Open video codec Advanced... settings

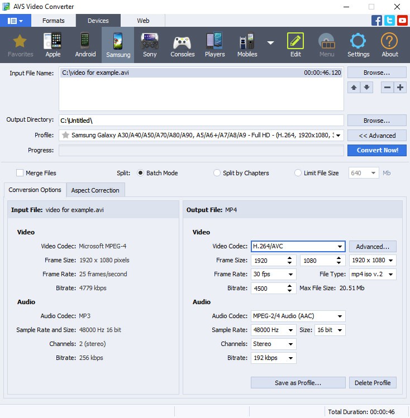[x=373, y=247]
